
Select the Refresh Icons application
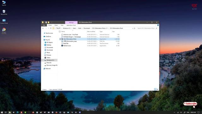coord(67,46)
